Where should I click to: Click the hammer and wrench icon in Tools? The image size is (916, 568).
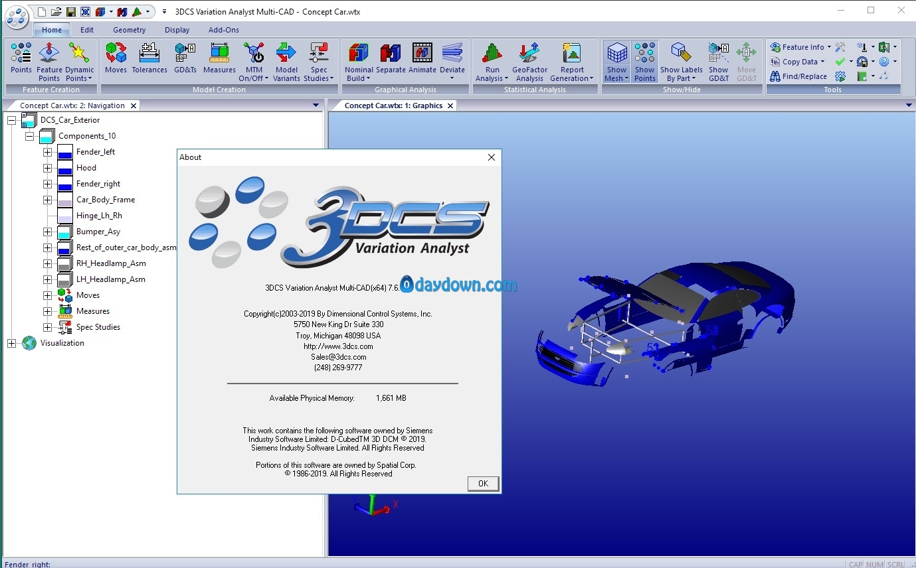pos(840,47)
